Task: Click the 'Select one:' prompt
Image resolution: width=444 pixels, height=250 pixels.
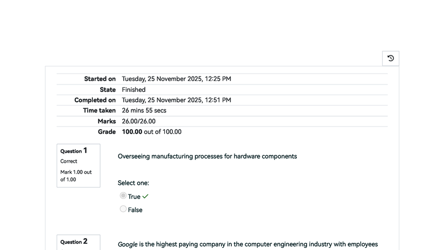Action: pyautogui.click(x=134, y=183)
